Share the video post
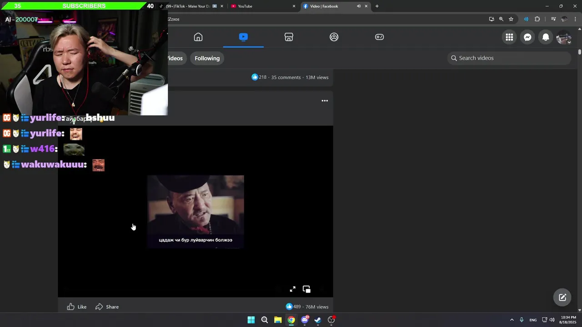 tap(107, 307)
